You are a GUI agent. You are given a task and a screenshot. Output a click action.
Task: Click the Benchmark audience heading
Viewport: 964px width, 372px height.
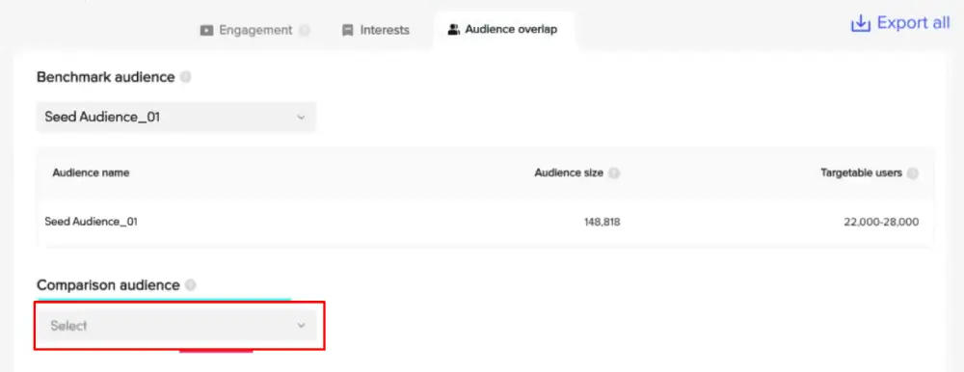coord(106,77)
